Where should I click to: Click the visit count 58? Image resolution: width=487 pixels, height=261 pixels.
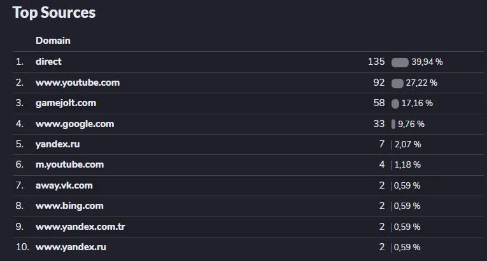(x=379, y=103)
